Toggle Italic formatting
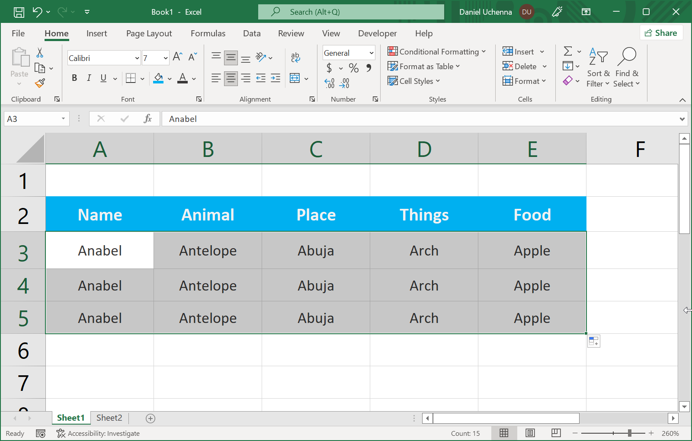Image resolution: width=692 pixels, height=441 pixels. click(x=89, y=78)
